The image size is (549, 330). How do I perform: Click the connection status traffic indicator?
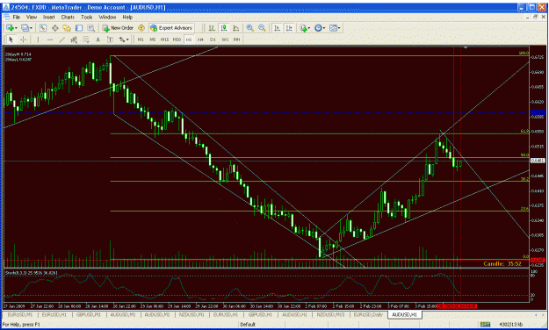click(x=485, y=325)
